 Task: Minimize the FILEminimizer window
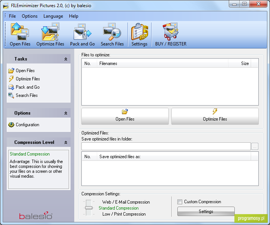click(x=234, y=4)
